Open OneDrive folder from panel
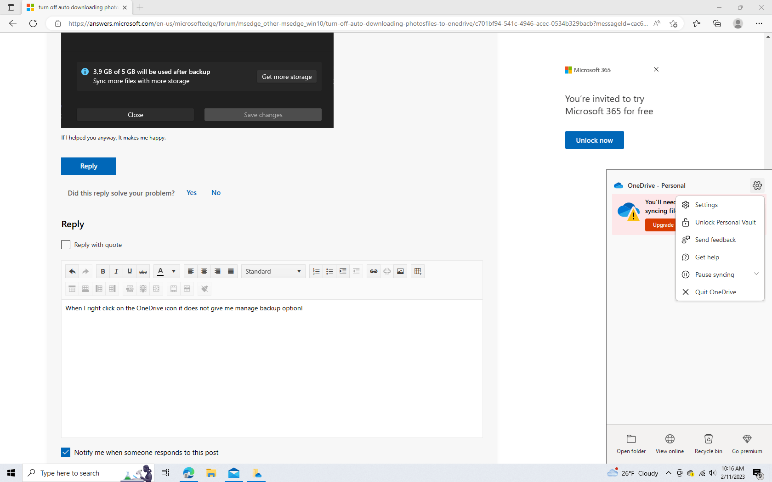 [631, 444]
